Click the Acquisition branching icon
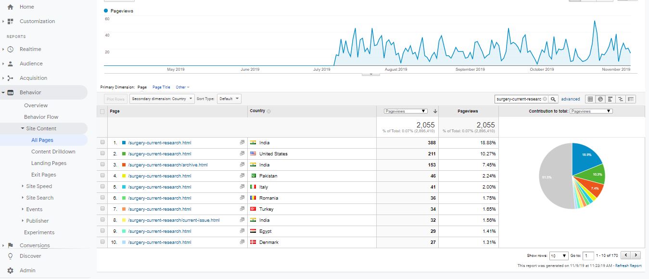This screenshot has width=649, height=279. point(10,78)
